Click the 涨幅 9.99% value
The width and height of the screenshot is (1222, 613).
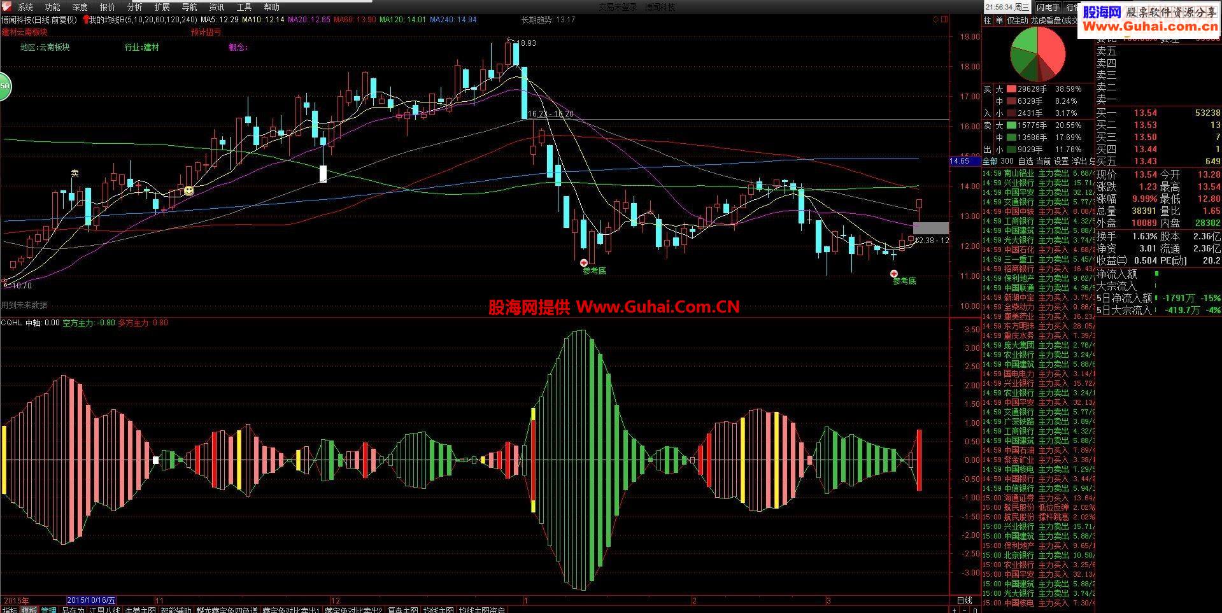click(1144, 199)
